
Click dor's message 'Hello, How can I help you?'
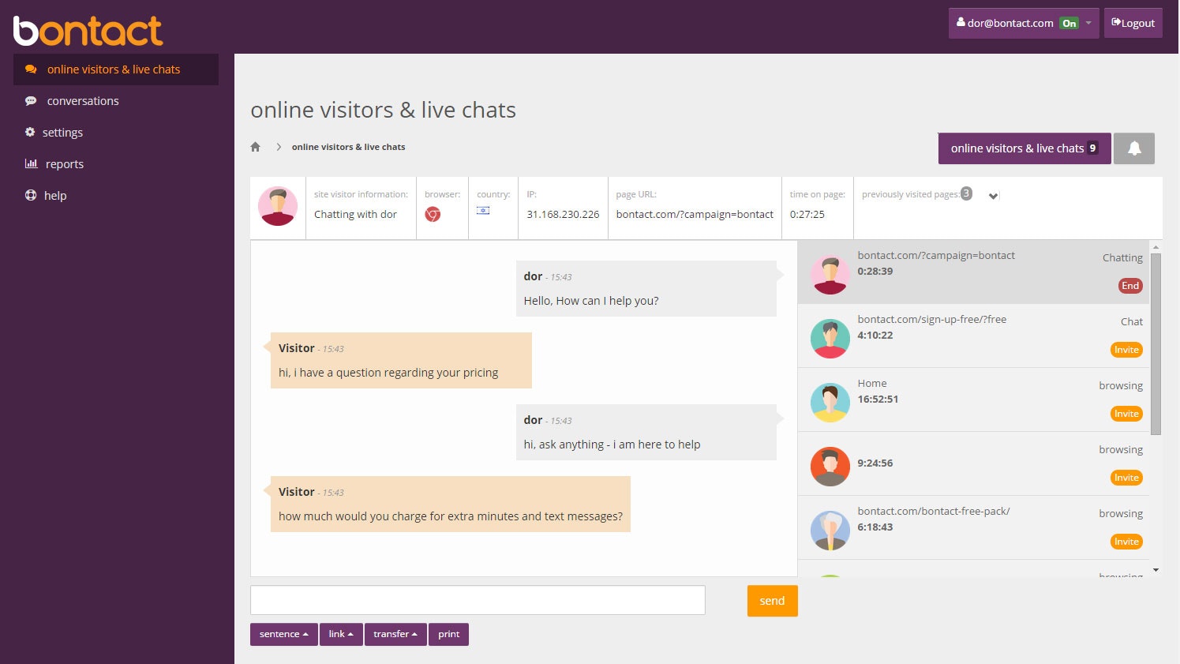(x=646, y=288)
